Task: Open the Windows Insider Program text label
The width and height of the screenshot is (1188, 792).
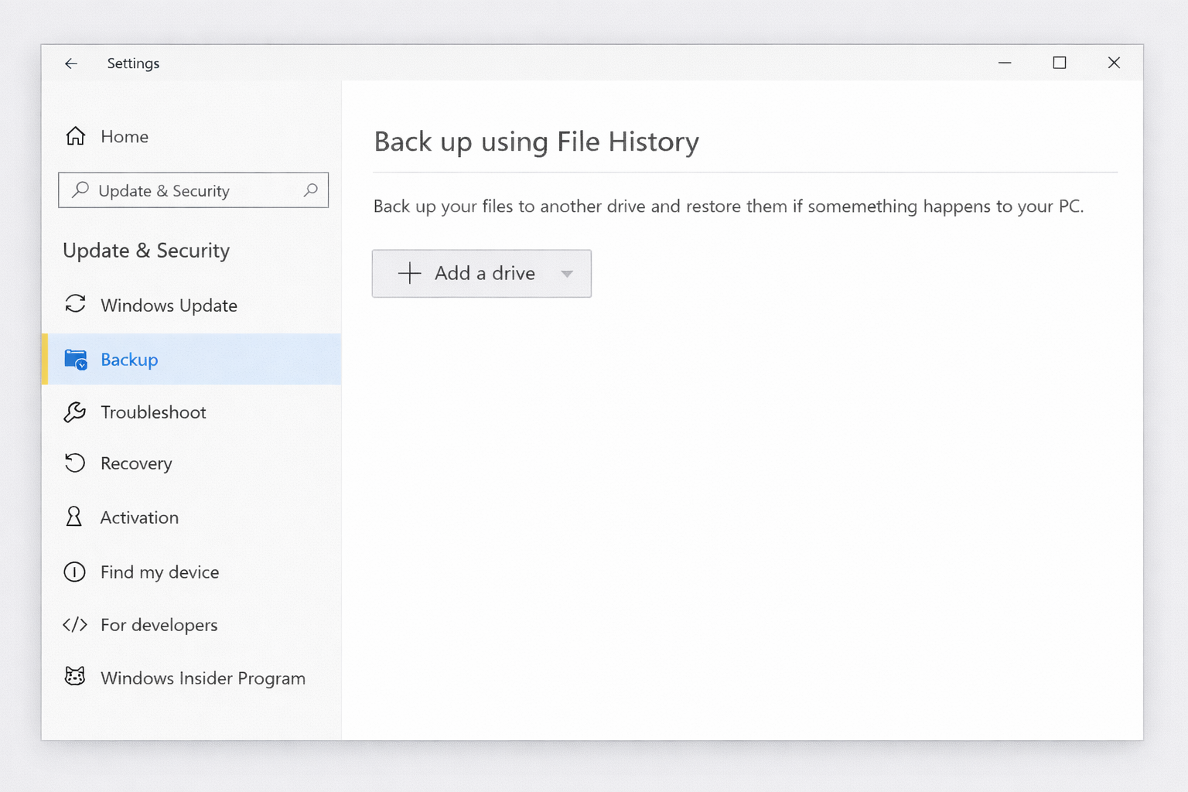Action: tap(203, 678)
